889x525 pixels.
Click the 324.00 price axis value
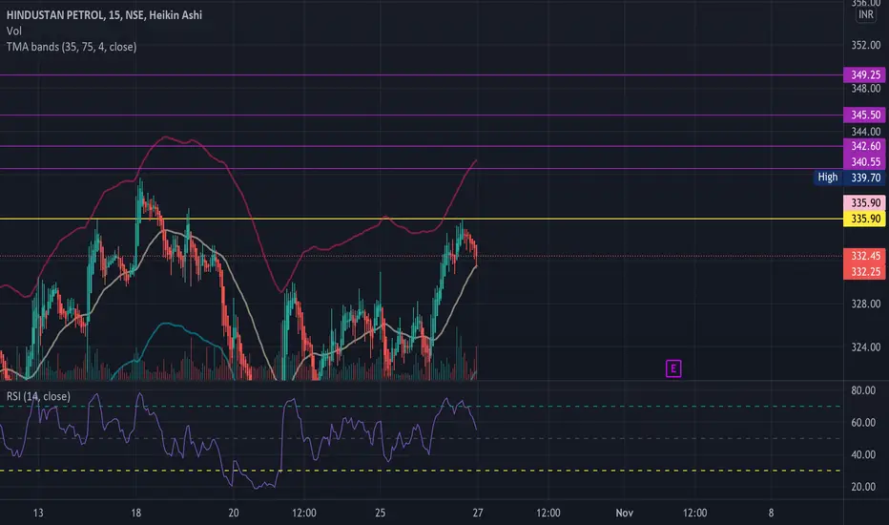[x=866, y=347]
